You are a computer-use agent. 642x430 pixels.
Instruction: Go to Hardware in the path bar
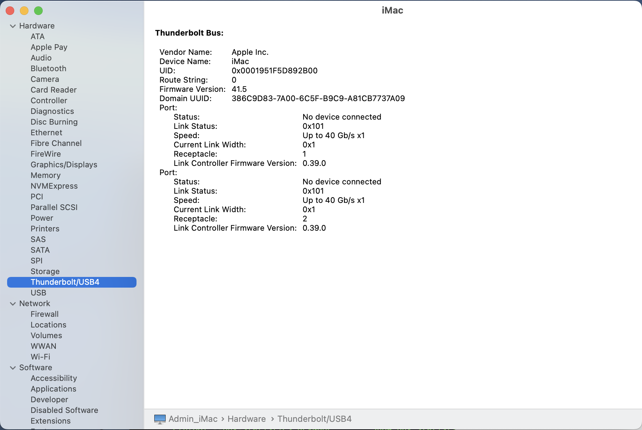pyautogui.click(x=247, y=419)
